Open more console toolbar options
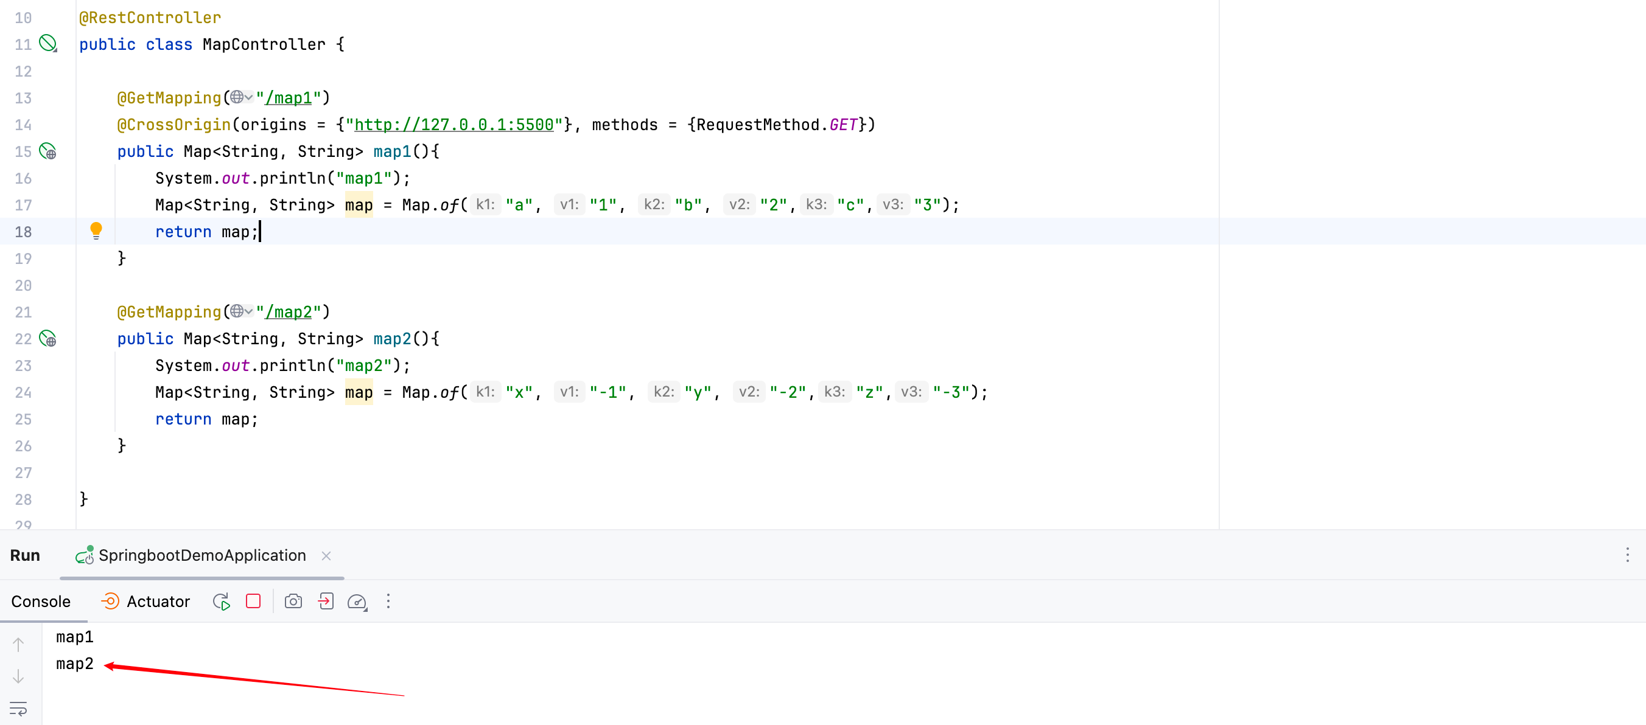Image resolution: width=1646 pixels, height=725 pixels. tap(388, 601)
